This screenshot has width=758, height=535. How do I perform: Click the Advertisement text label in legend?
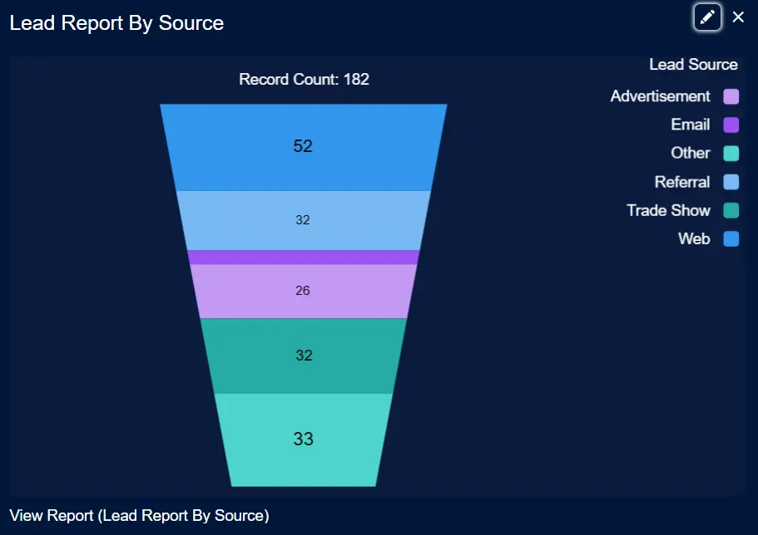[x=660, y=97]
